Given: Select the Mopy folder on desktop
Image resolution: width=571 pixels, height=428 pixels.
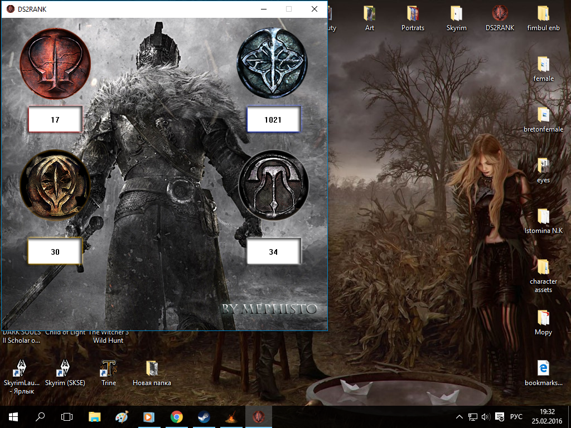Looking at the screenshot, I should 543,323.
